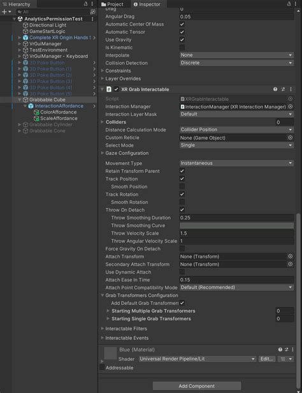
Task: Open the Collision Detection dropdown
Action: [x=236, y=63]
